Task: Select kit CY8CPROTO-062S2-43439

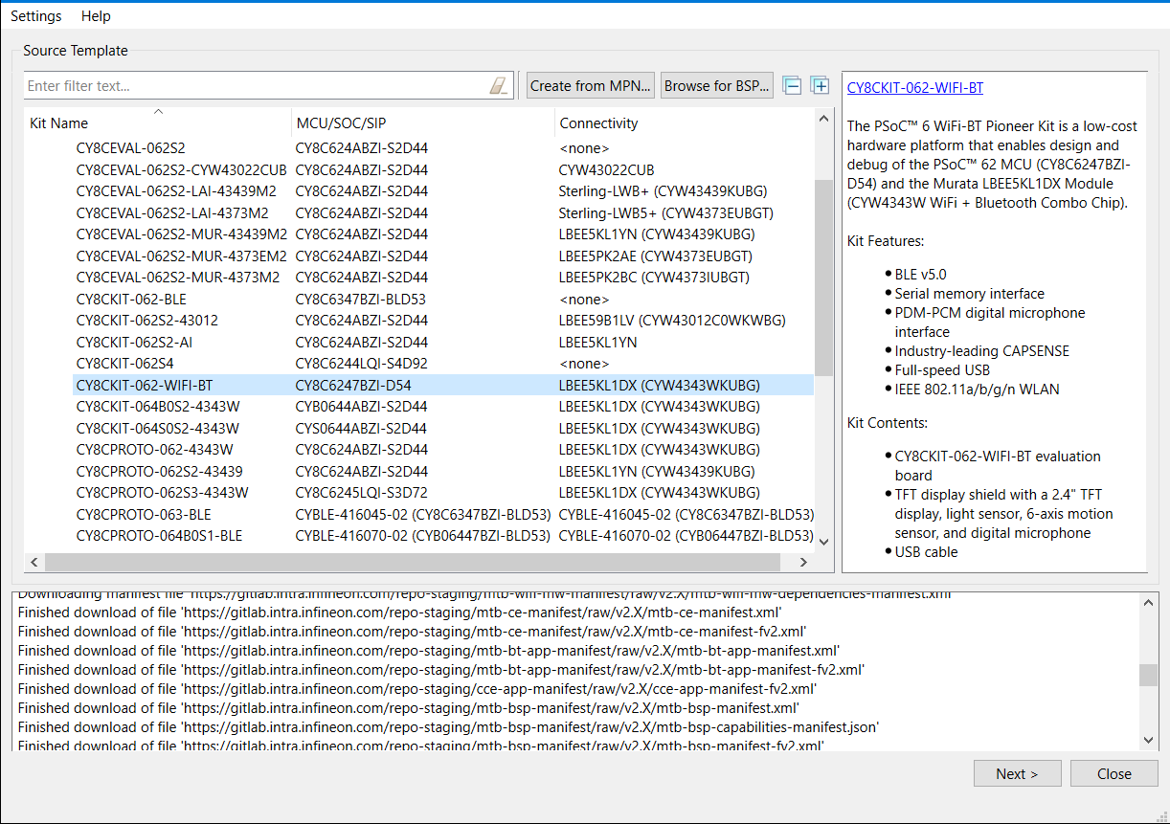Action: (160, 471)
